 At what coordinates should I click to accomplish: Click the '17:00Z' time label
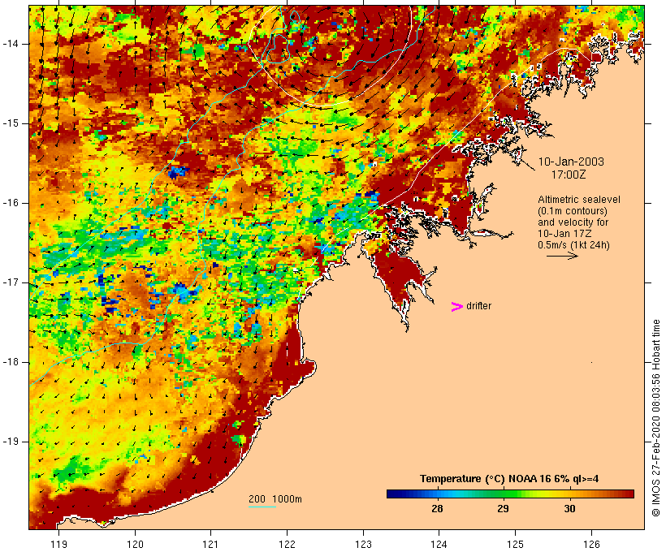pos(569,175)
